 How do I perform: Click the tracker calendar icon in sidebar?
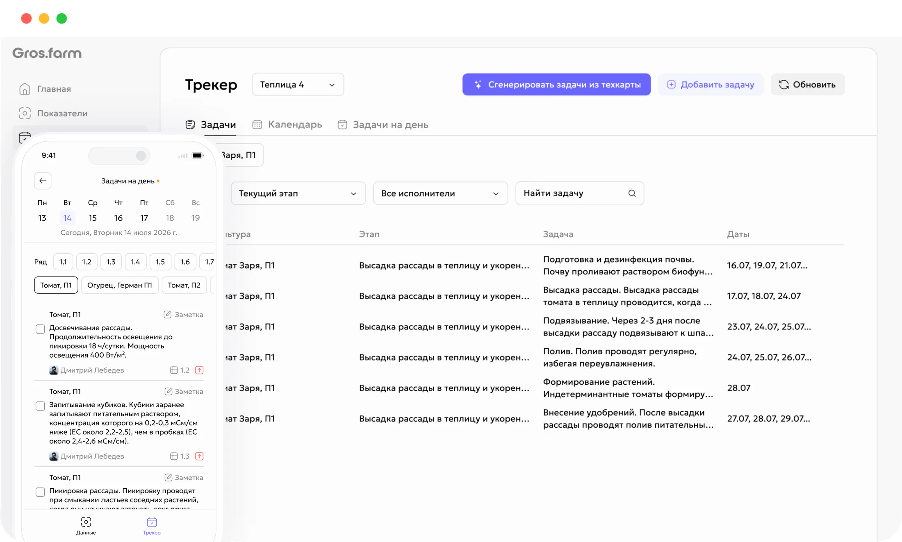[x=25, y=137]
